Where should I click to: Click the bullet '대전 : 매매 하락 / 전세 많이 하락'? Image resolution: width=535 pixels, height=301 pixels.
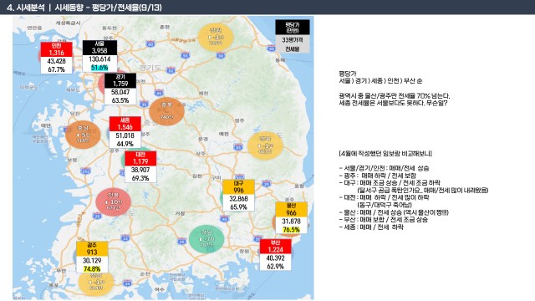click(384, 197)
